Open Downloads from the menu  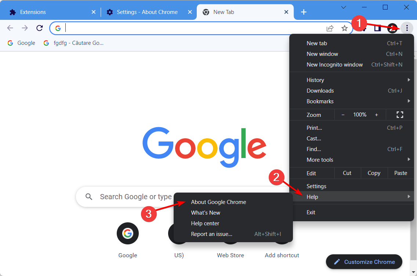pyautogui.click(x=351, y=90)
